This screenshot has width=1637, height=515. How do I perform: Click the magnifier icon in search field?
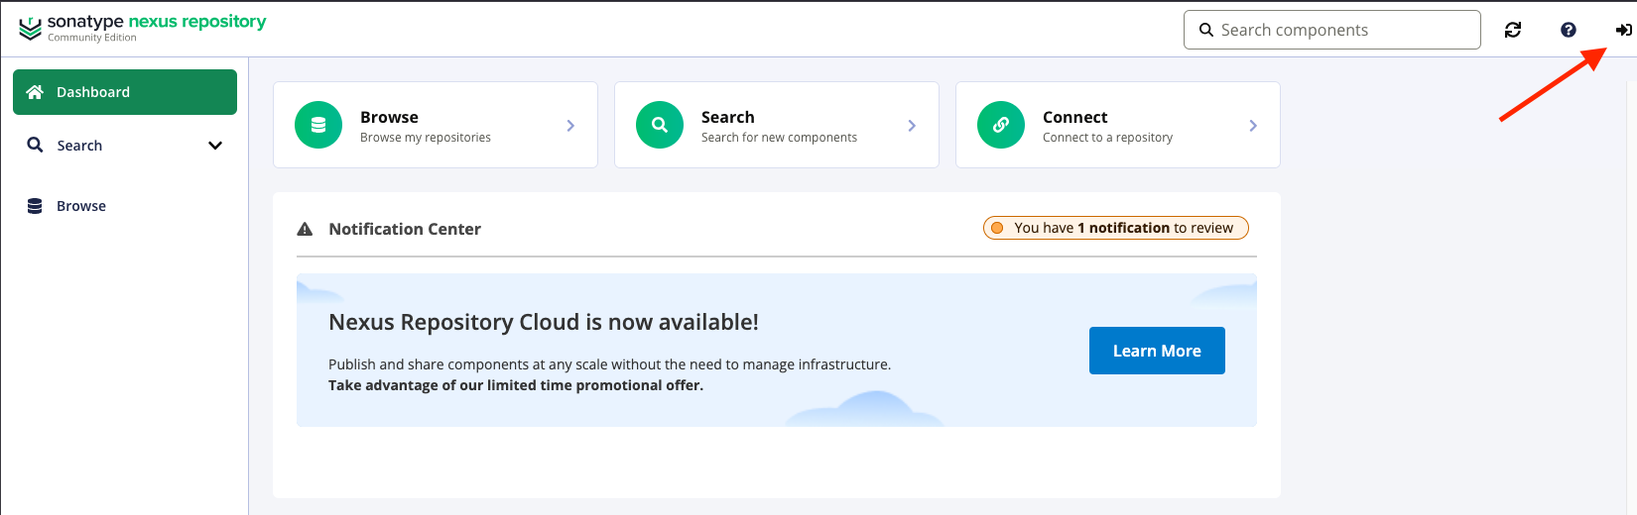[x=1206, y=30]
